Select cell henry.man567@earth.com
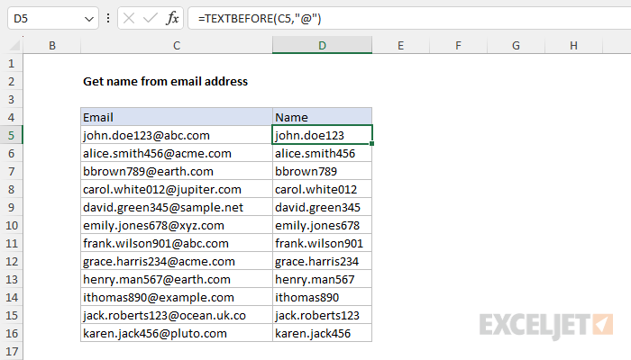Screen dimensions: 631x360 coord(177,279)
